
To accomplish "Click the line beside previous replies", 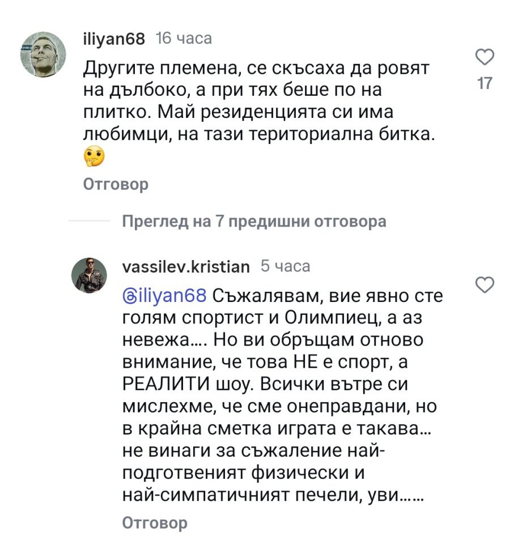I will (89, 222).
